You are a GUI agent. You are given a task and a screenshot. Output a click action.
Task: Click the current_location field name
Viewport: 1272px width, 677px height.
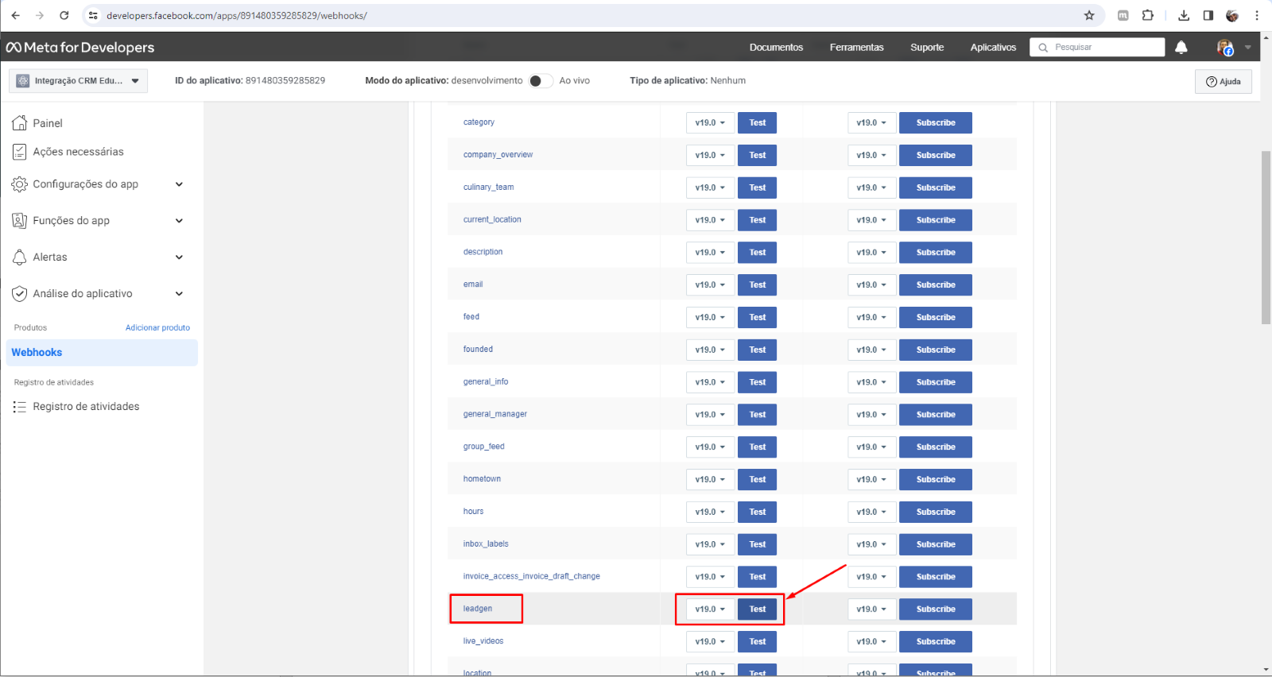492,219
